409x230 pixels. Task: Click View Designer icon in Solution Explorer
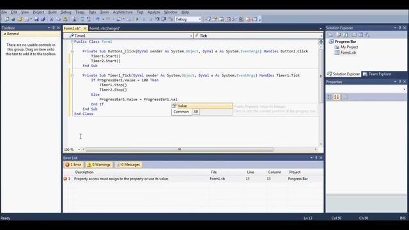[360, 34]
